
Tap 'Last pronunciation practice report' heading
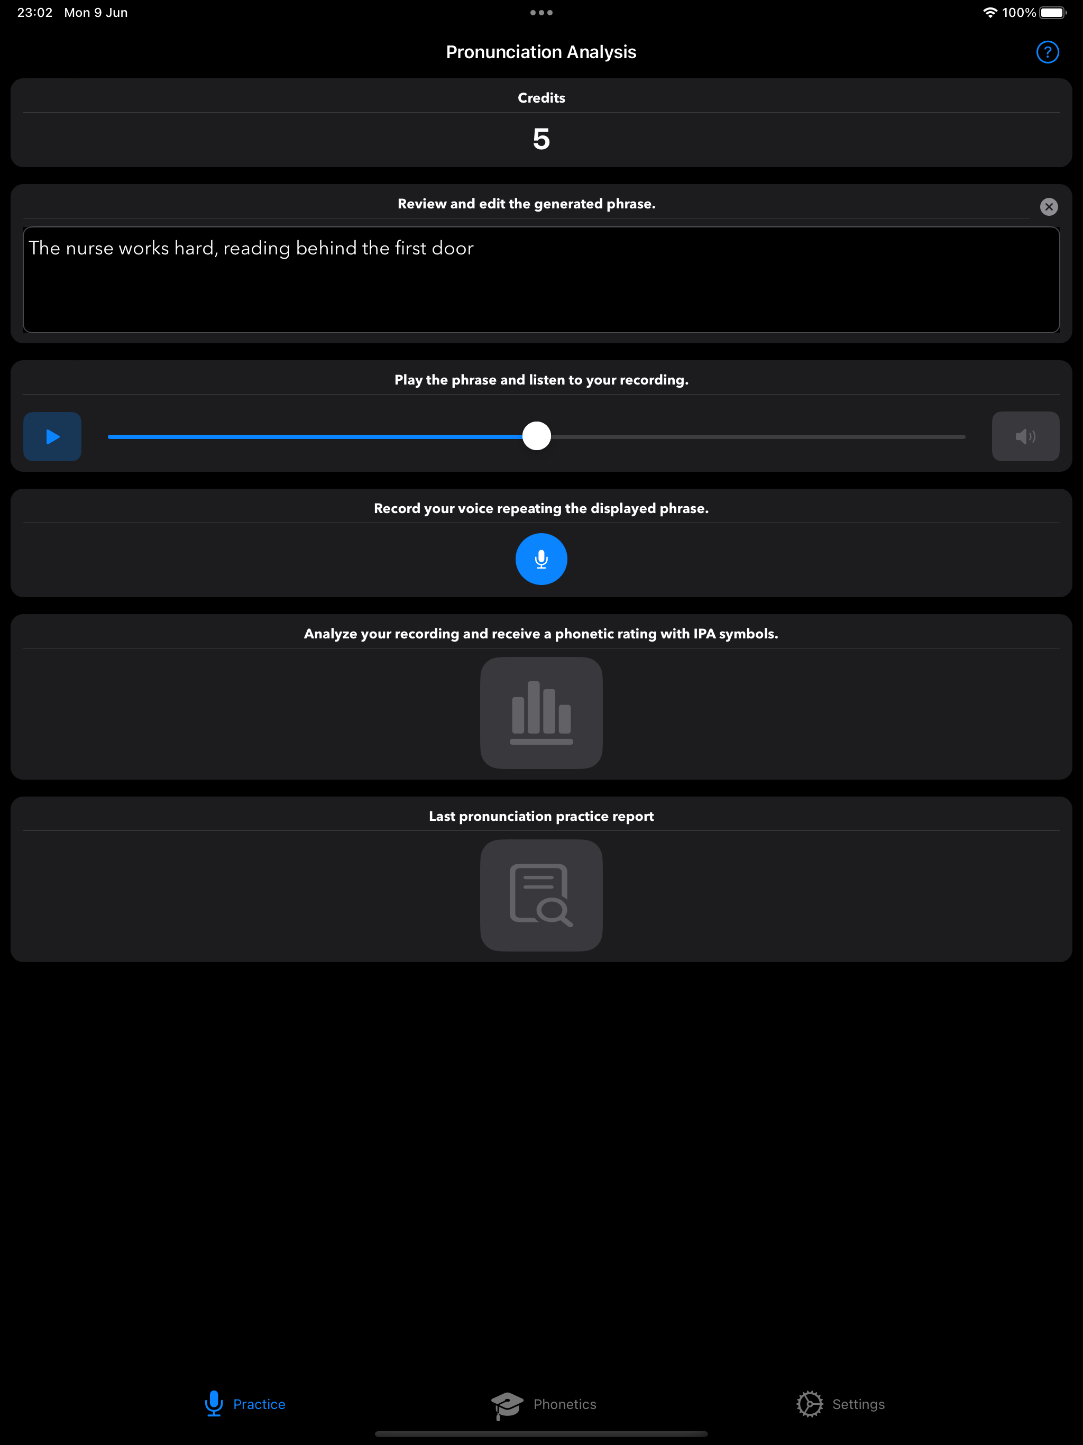coord(541,816)
